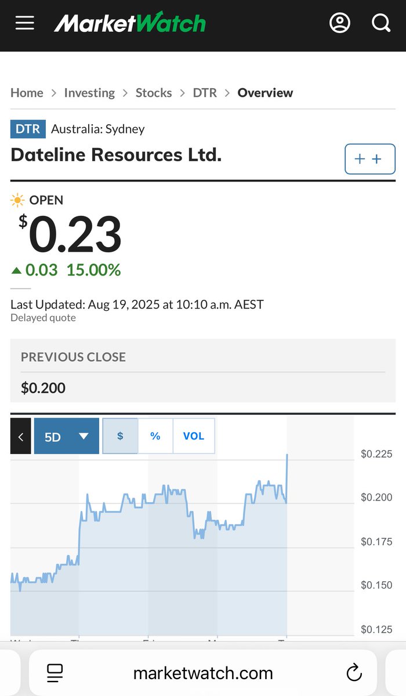Click the $0.150 axis label

(x=376, y=585)
